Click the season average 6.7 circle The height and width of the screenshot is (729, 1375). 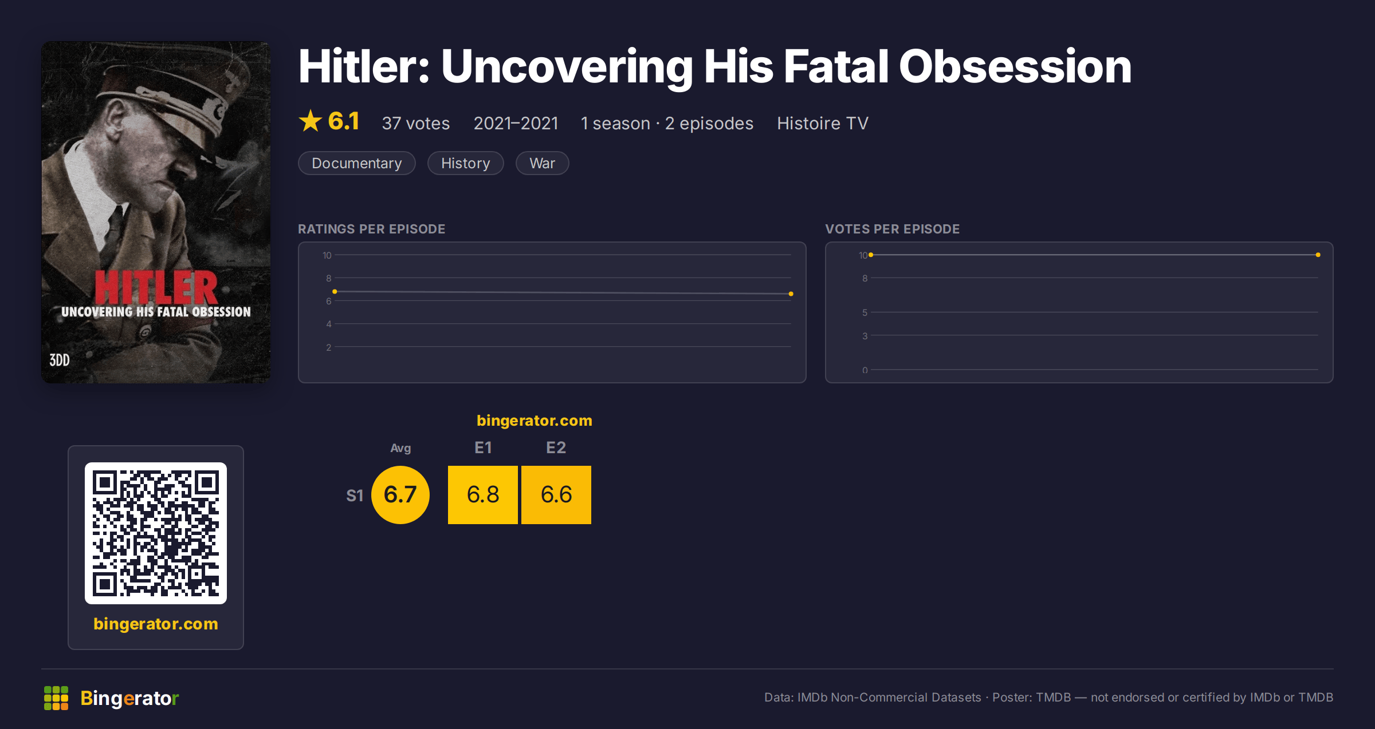[400, 494]
